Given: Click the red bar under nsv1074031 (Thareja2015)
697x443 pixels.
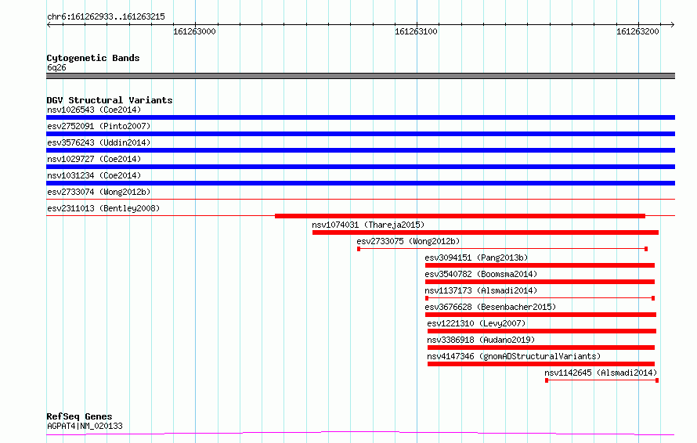Looking at the screenshot, I should pos(486,232).
